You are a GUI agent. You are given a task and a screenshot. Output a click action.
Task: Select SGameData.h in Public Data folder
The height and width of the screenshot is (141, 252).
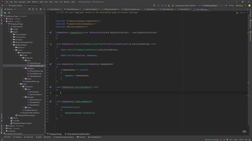click(x=33, y=92)
